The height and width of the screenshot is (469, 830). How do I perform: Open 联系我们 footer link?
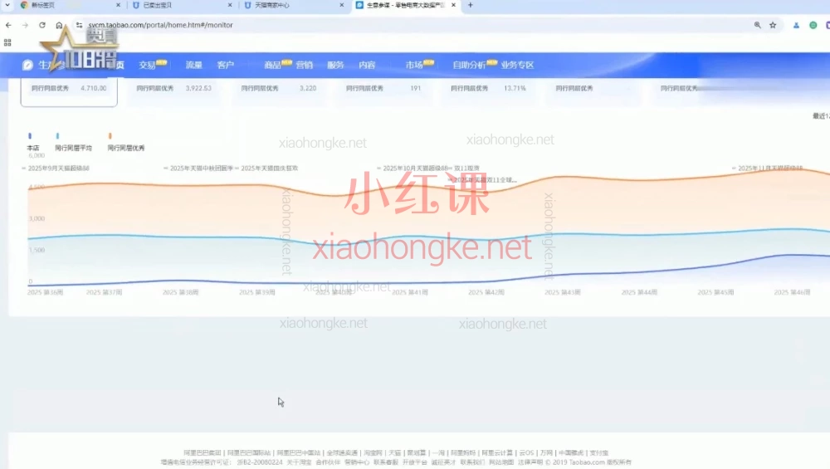point(472,462)
